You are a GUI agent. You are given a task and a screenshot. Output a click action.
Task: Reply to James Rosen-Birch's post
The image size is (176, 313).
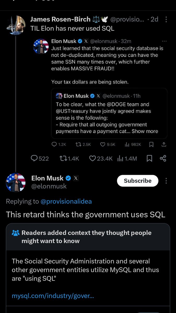[34, 158]
